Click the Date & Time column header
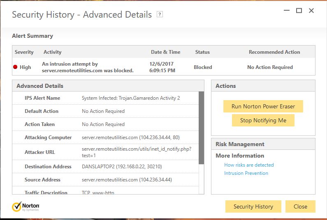 tap(165, 52)
